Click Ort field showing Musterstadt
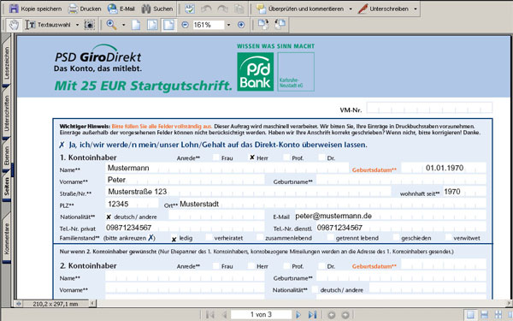This screenshot has width=513, height=321. tap(332, 204)
